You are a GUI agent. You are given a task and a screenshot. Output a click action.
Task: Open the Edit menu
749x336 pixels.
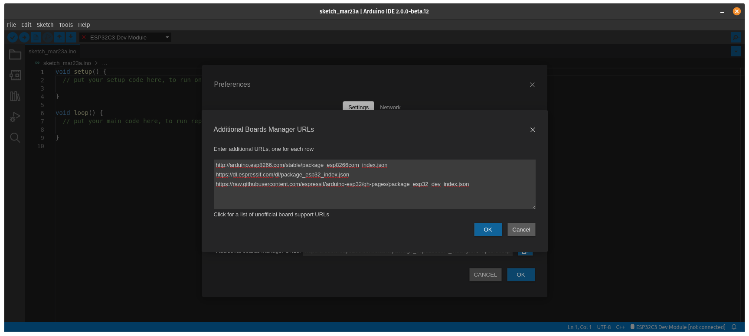[26, 25]
